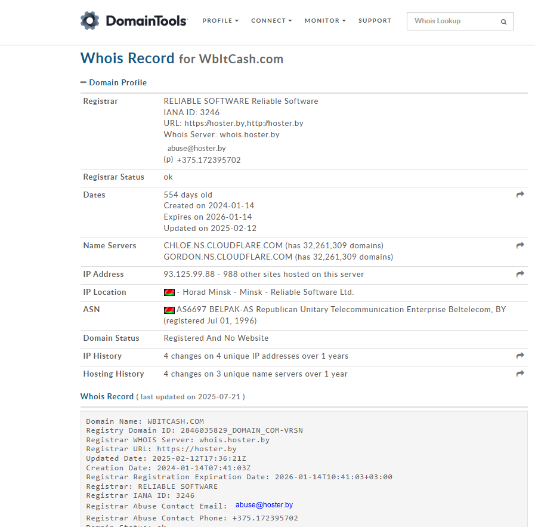Click the Creation Date raw record line
Screen dimensions: 535x527
click(169, 467)
